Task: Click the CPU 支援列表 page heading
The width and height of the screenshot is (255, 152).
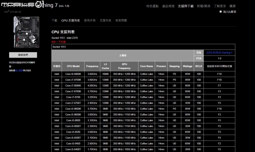Action: [x=63, y=32]
